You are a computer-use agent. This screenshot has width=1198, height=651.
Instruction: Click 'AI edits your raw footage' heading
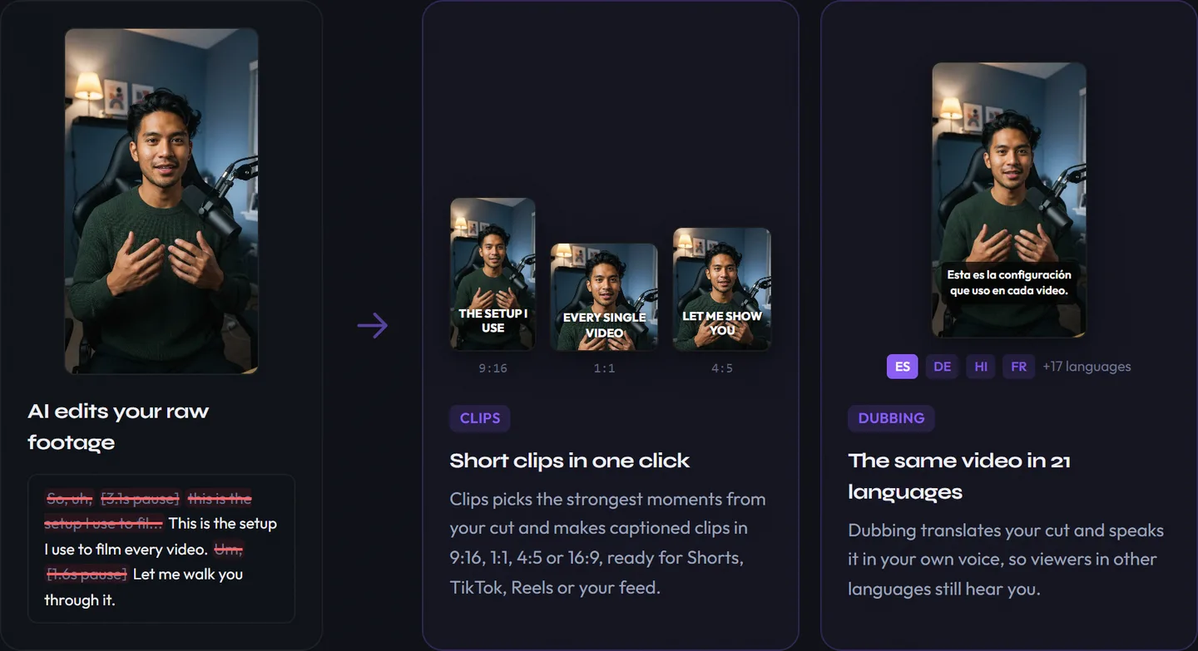pos(118,427)
